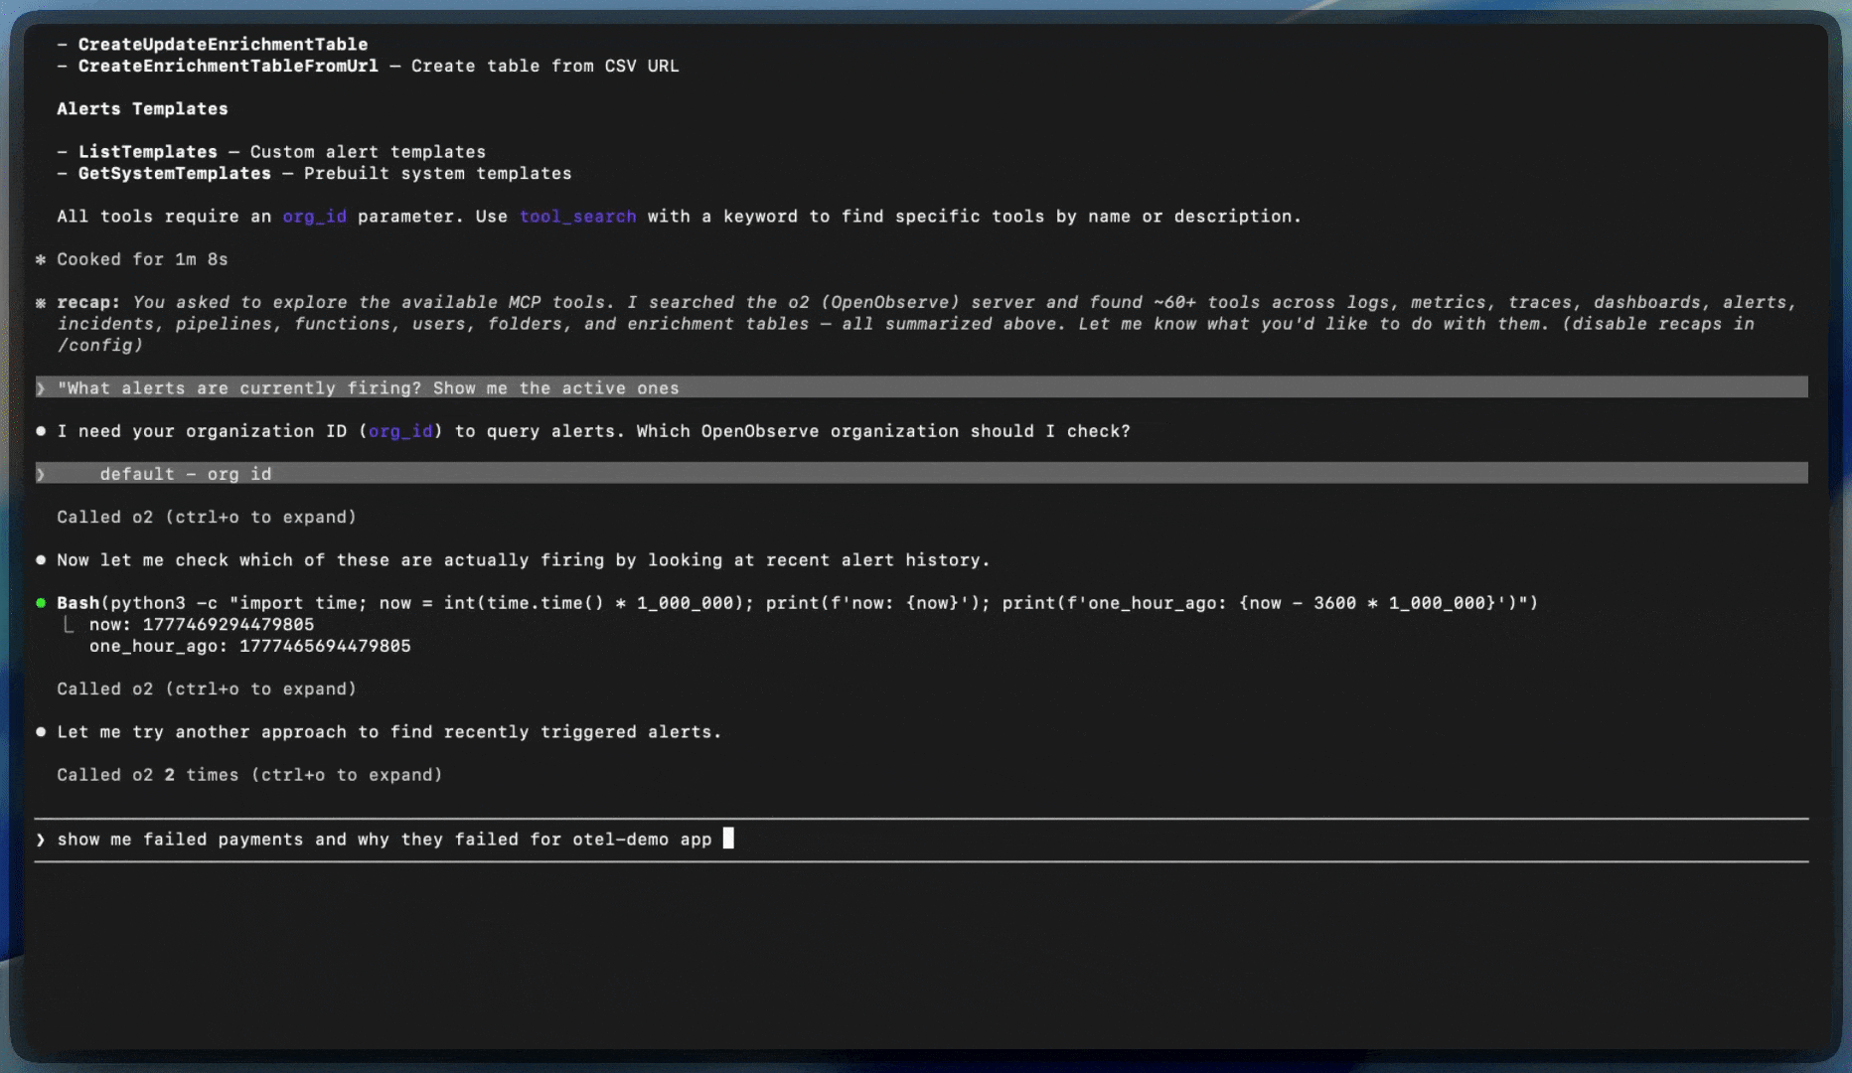
Task: Click the 'Cooked for 1m 8s' status text
Action: [142, 259]
